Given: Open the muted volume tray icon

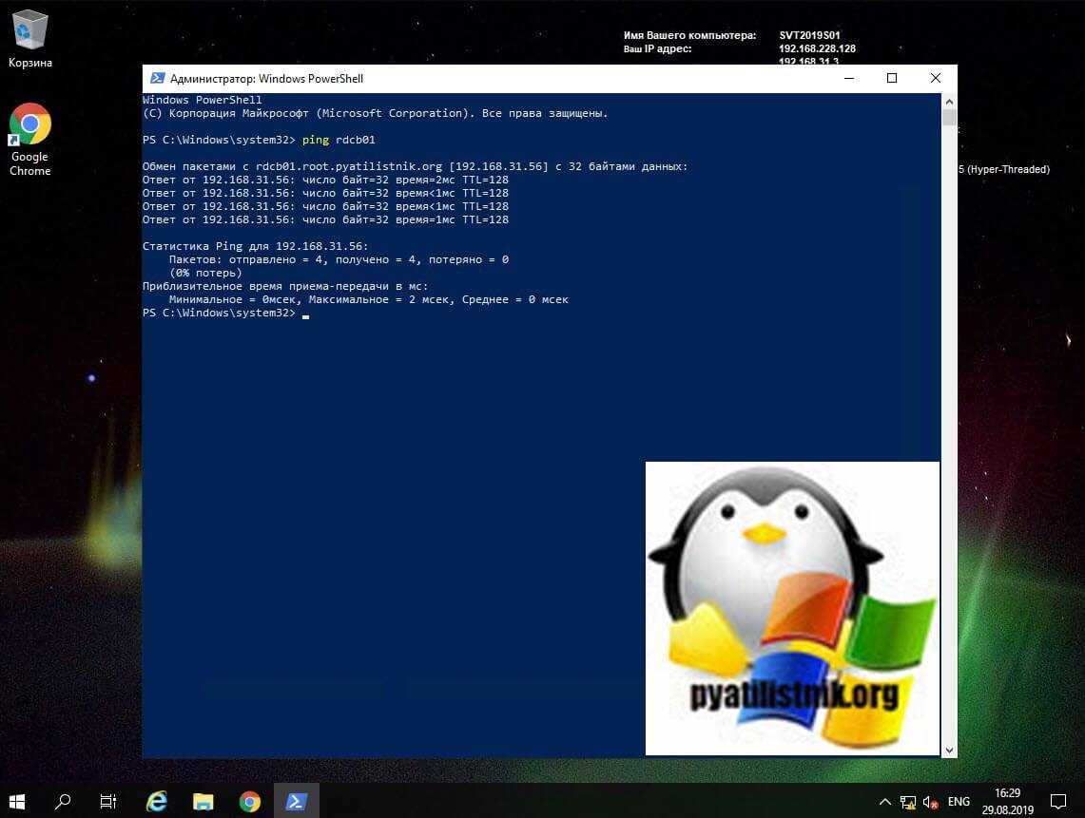Looking at the screenshot, I should coord(931,802).
